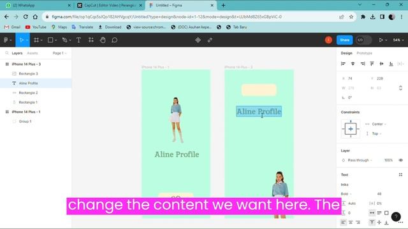Viewport: 408px width, 229px height.
Task: Enable auto width text resizing
Action: coord(372,212)
